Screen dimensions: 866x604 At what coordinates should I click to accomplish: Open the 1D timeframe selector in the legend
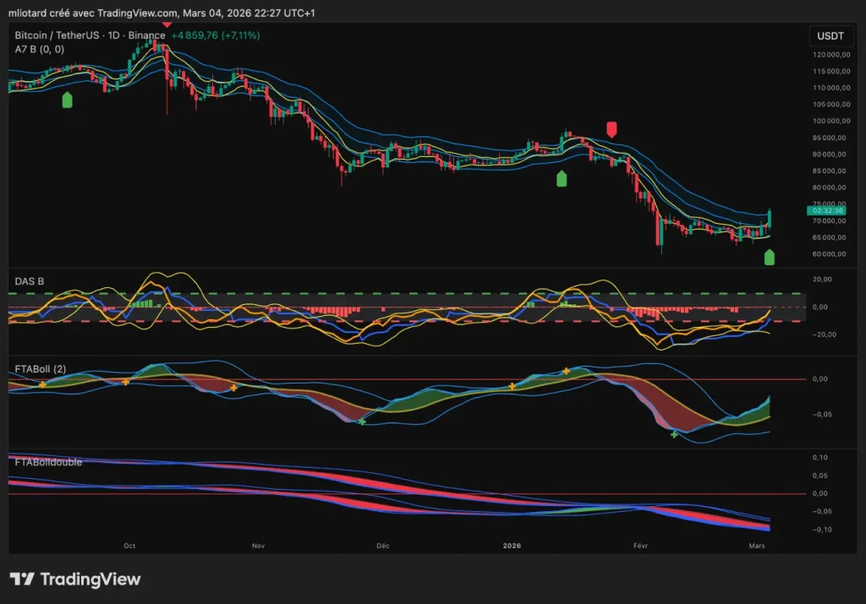click(x=112, y=35)
